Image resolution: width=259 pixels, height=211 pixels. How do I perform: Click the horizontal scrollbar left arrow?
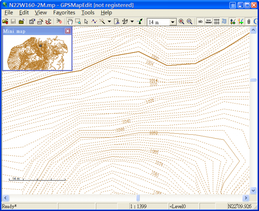click(x=5, y=198)
